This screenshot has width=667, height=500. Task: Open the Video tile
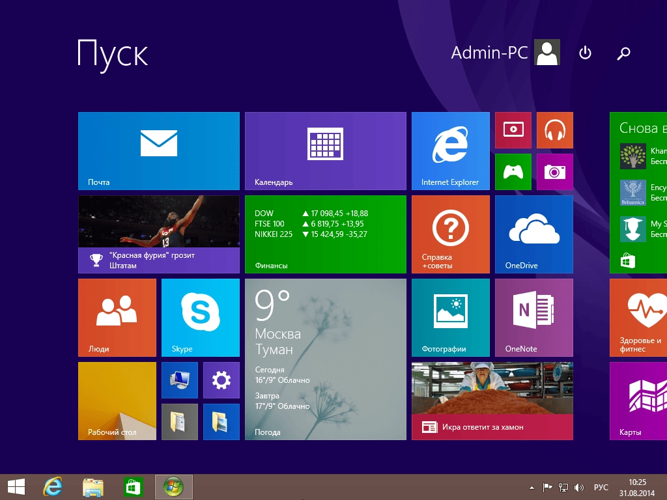513,130
